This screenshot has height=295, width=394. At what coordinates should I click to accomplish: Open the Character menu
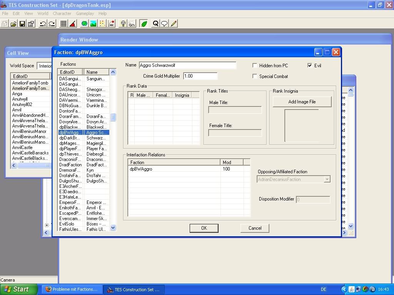click(62, 13)
